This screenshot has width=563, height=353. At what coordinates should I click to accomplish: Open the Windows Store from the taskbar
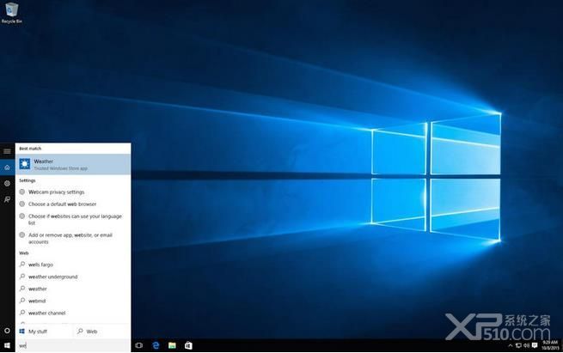click(x=188, y=345)
